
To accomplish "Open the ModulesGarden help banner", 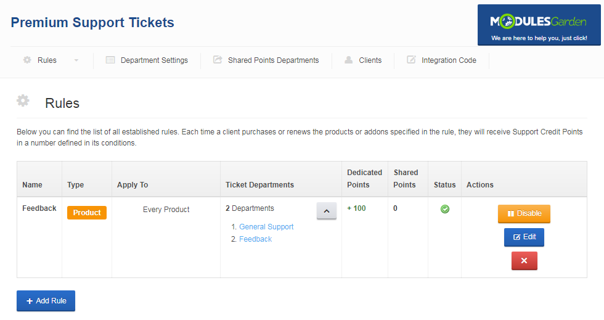I will click(539, 25).
